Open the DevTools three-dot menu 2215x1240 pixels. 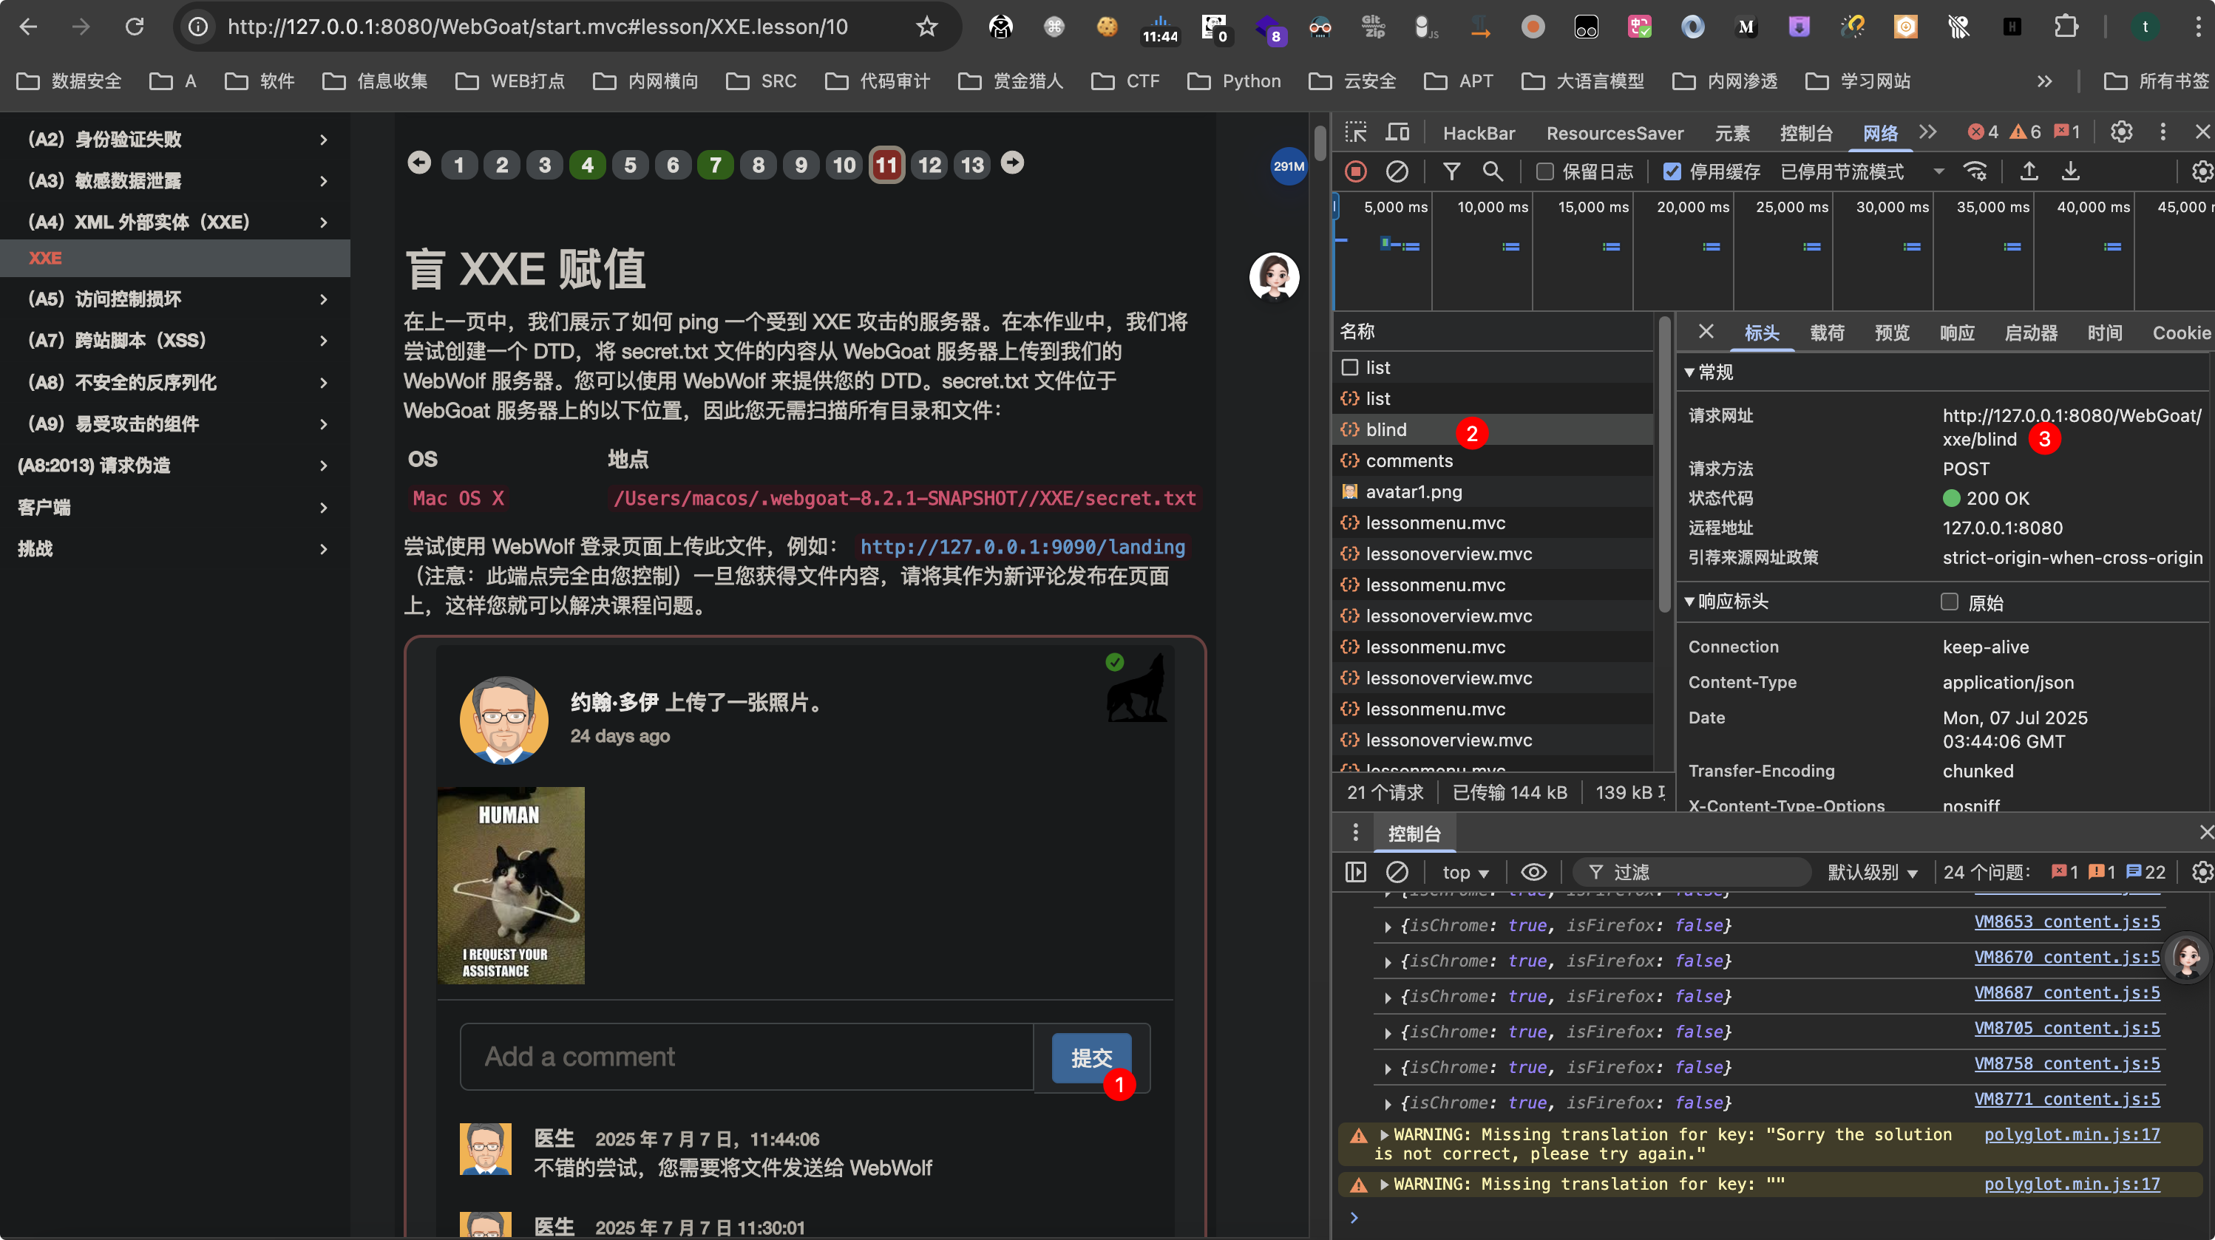(x=2163, y=132)
